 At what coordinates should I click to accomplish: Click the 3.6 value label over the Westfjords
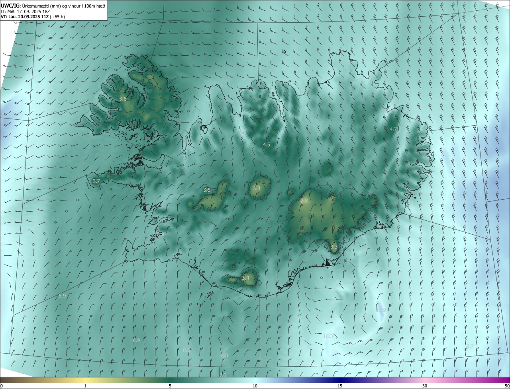coord(123,99)
